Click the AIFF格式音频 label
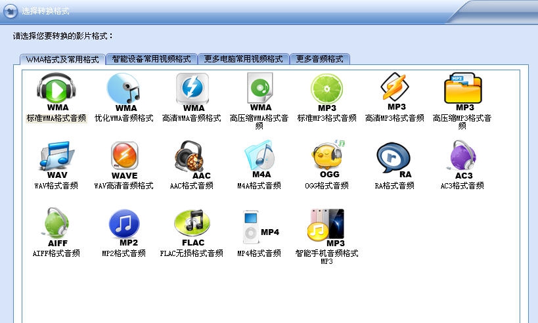Image resolution: width=538 pixels, height=323 pixels. (x=56, y=253)
